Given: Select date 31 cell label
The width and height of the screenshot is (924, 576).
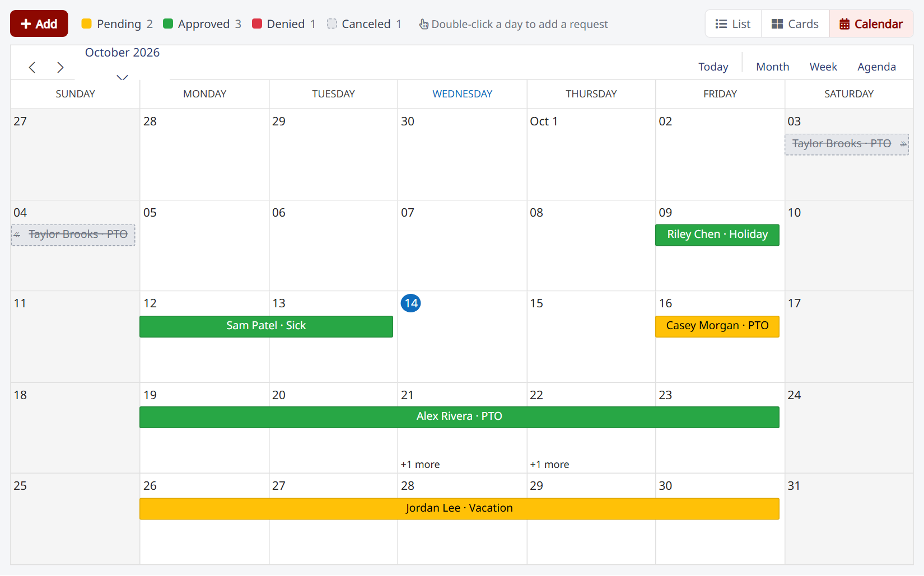Looking at the screenshot, I should coord(794,486).
